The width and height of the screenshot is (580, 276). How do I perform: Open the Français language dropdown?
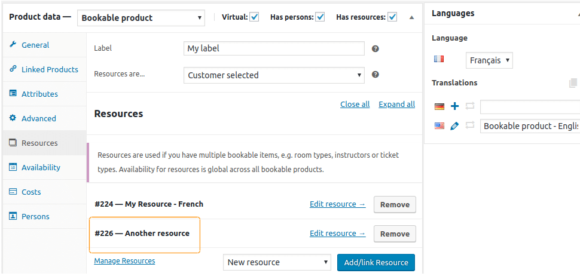pyautogui.click(x=489, y=60)
